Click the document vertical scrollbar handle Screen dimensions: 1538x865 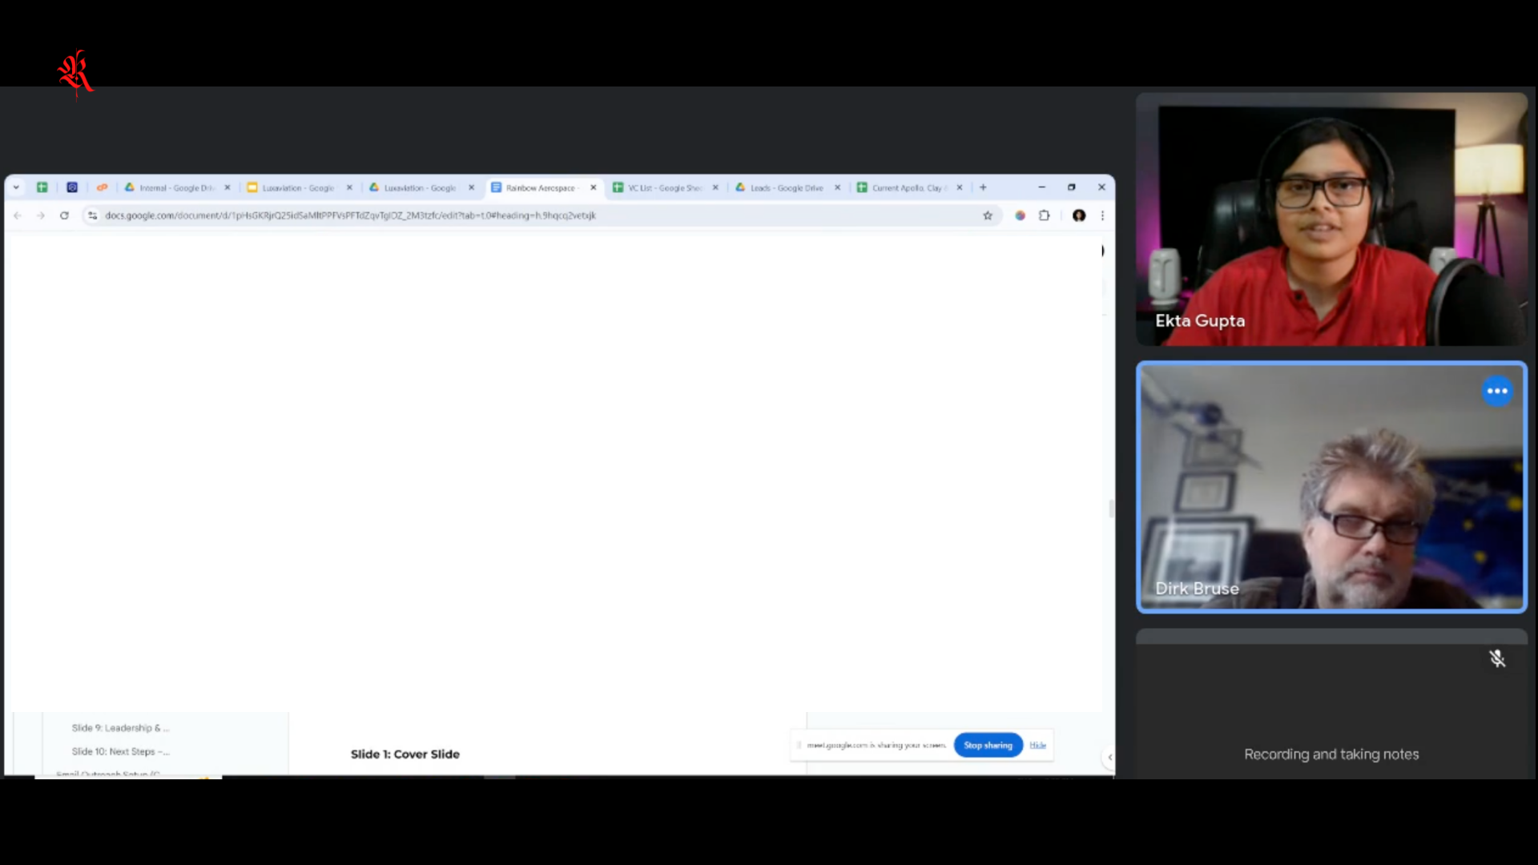(x=1111, y=509)
